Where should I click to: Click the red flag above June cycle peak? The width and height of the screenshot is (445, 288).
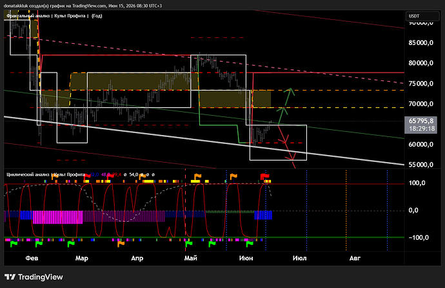point(265,177)
